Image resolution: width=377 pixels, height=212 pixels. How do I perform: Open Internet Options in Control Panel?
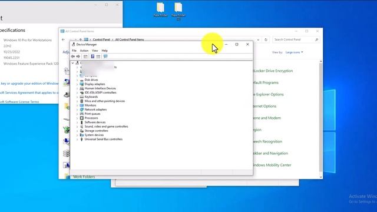[x=264, y=106]
